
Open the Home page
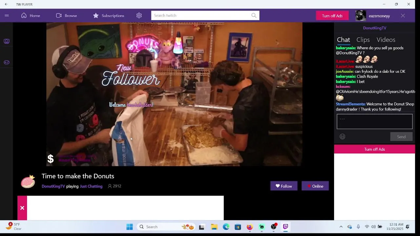pos(31,15)
